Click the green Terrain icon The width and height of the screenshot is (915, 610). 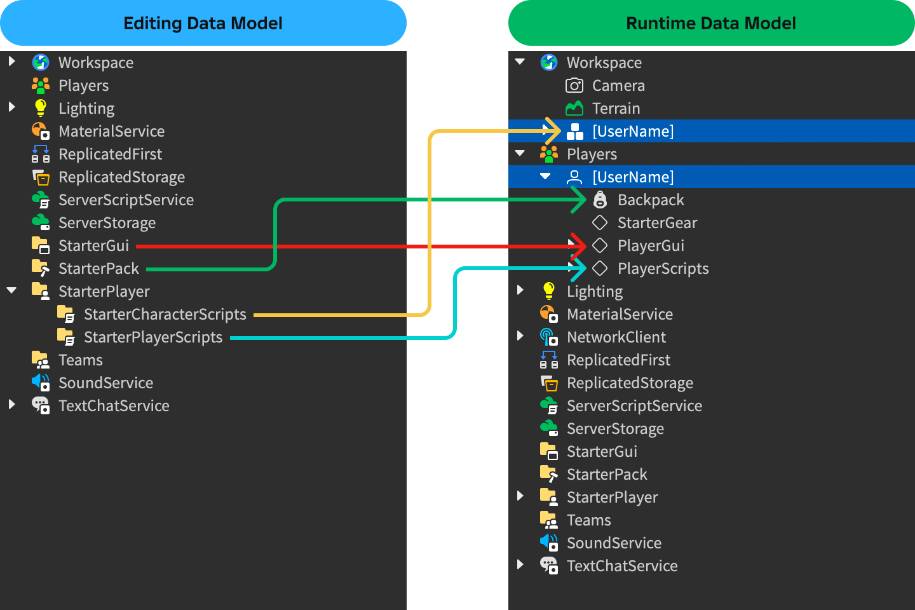[574, 108]
